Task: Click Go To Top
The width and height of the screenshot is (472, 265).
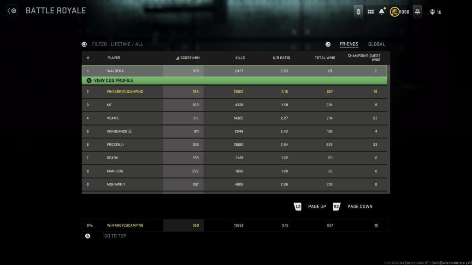Action: [115, 236]
